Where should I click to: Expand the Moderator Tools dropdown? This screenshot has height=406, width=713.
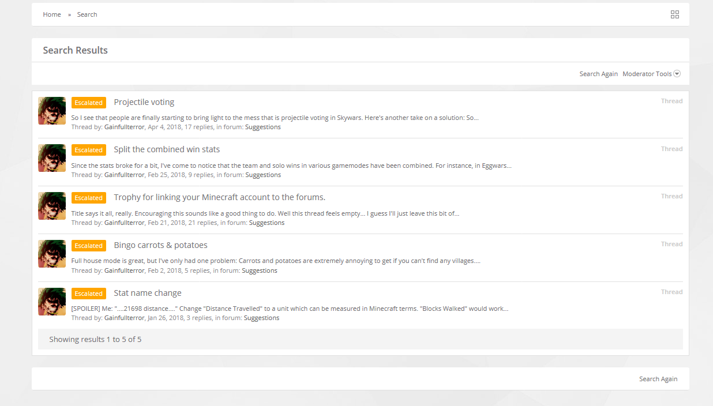651,74
